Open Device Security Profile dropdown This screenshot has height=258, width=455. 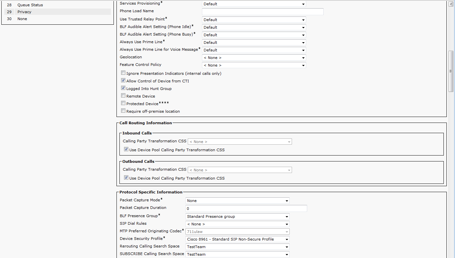pyautogui.click(x=237, y=239)
